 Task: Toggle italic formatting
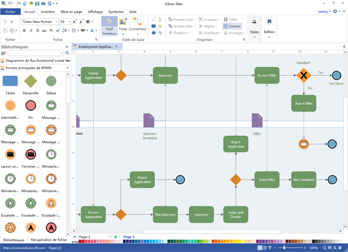click(x=31, y=31)
